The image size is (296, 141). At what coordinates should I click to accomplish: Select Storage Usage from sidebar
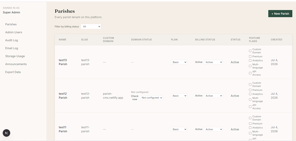[x=15, y=56]
